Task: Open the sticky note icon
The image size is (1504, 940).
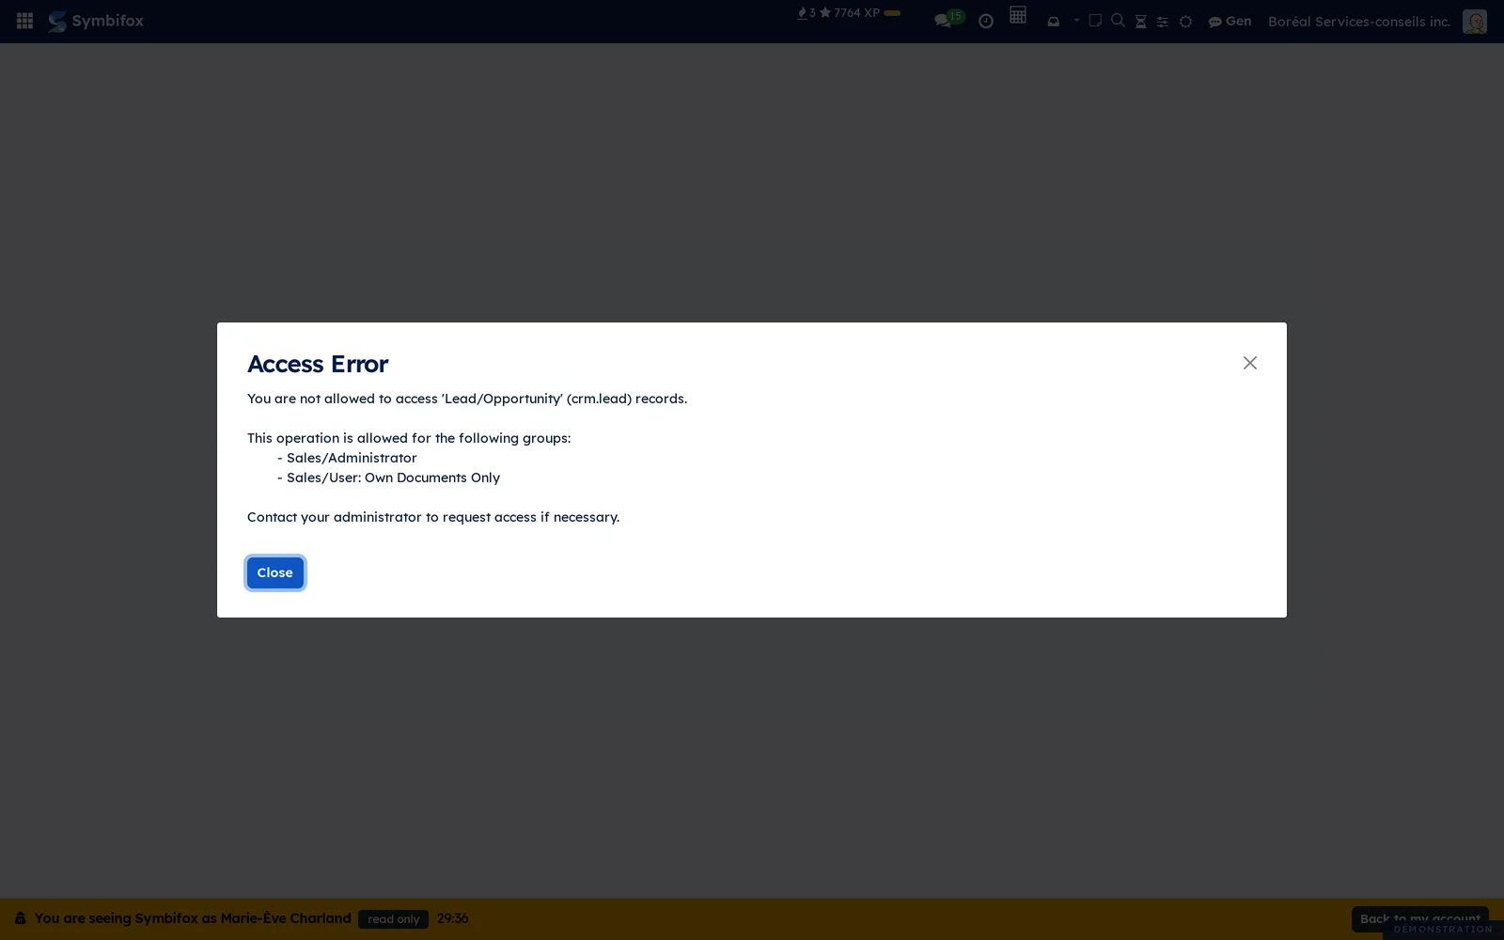Action: click(x=1095, y=20)
